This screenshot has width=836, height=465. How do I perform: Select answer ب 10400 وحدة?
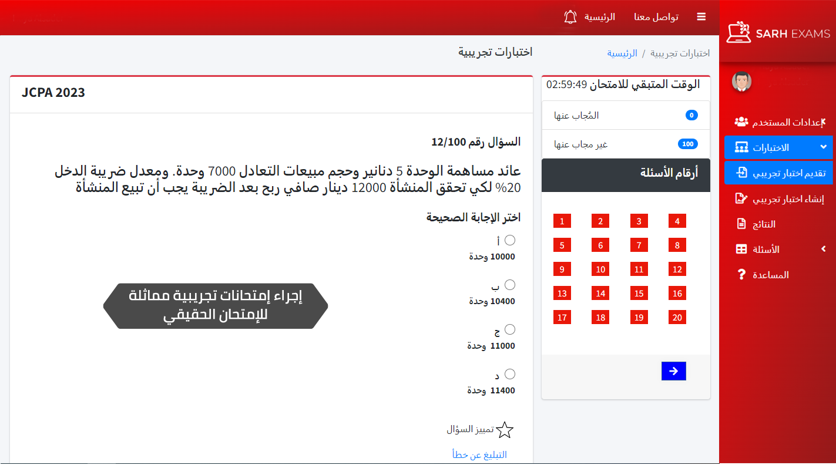pos(510,285)
